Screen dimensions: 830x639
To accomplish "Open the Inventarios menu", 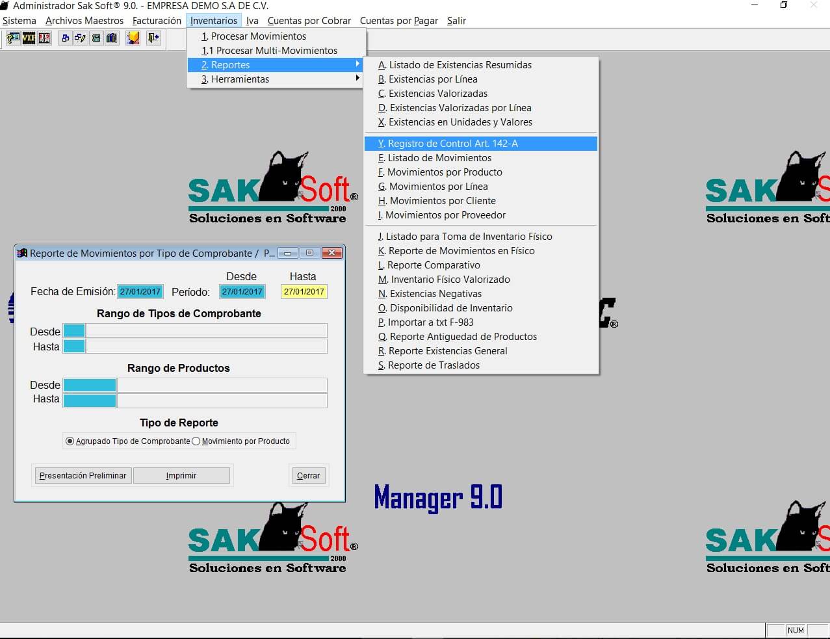I will (x=214, y=21).
